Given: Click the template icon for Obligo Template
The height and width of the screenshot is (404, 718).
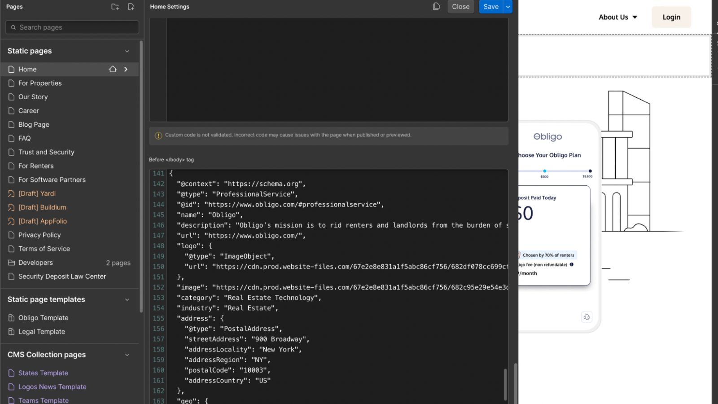Looking at the screenshot, I should 12,318.
